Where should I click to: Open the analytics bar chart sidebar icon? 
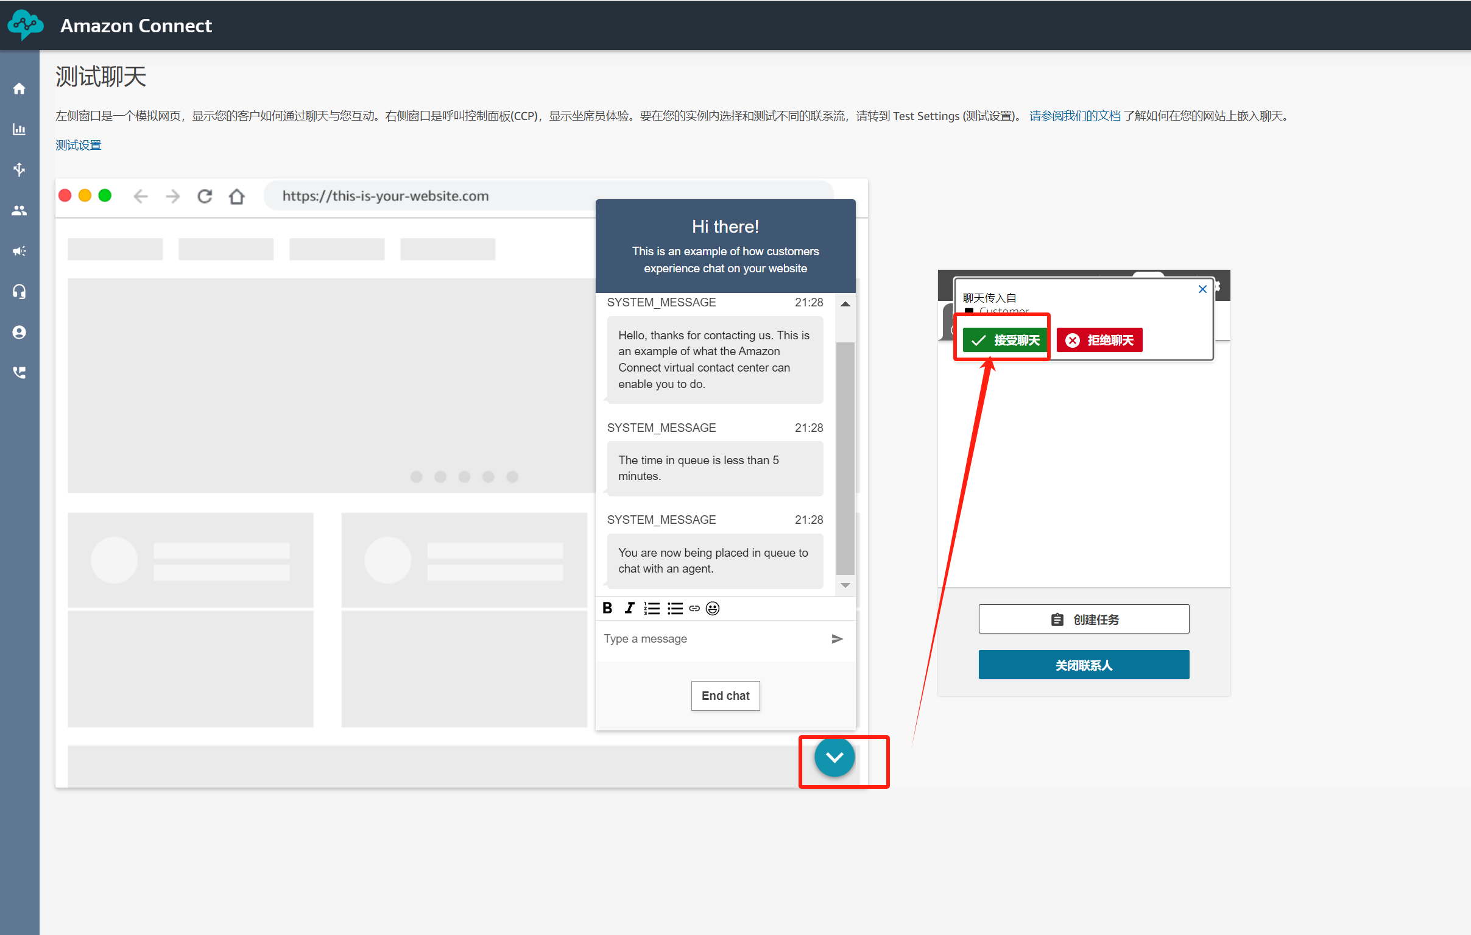click(x=19, y=129)
